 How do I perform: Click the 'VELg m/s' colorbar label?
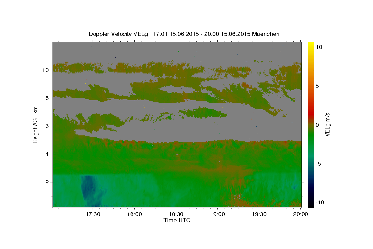(x=327, y=125)
